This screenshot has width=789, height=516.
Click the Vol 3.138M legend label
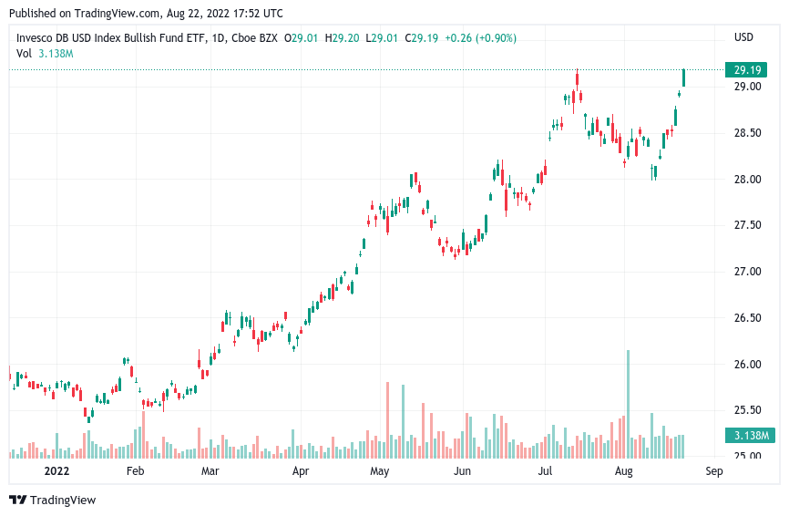[45, 54]
